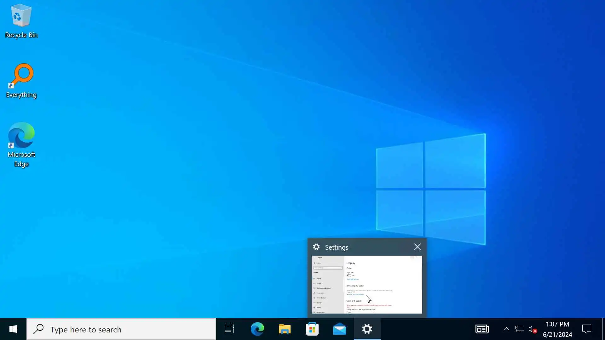Screen dimensions: 605x340
Task: Click the muted volume speaker icon
Action: coord(532,329)
